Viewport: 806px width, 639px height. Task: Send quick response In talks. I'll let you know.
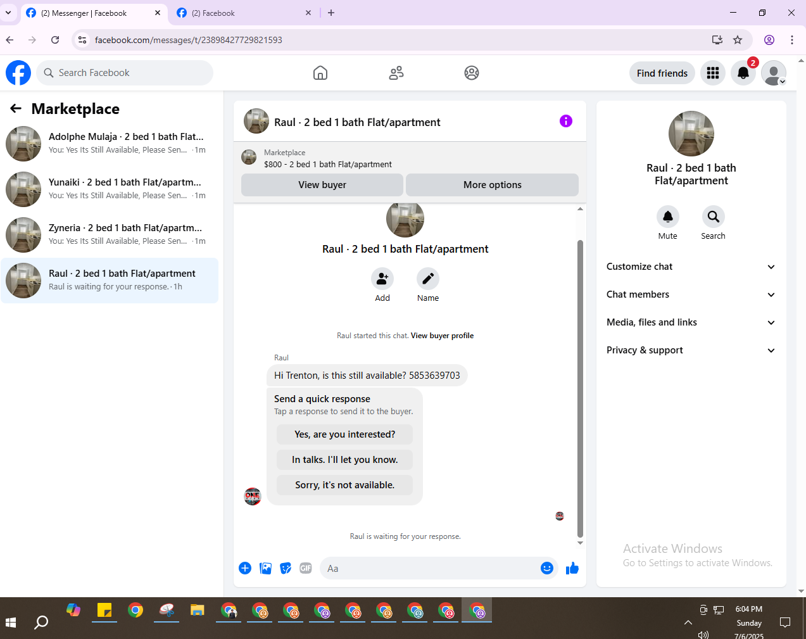(x=344, y=460)
